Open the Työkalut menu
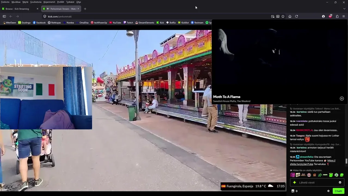The height and width of the screenshot is (196, 348). (70, 2)
